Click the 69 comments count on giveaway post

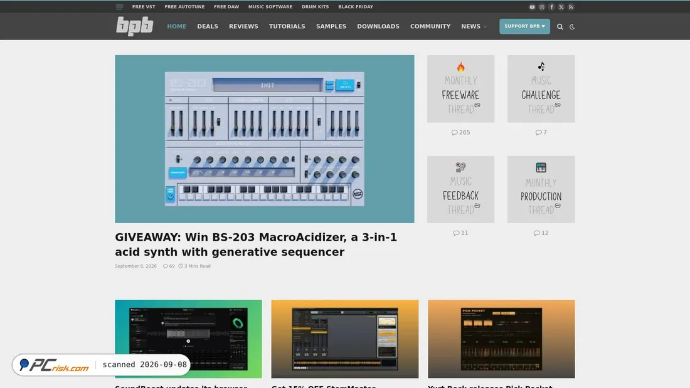[x=169, y=266]
